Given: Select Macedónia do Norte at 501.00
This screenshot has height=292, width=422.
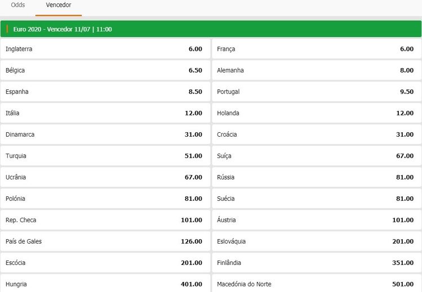Looking at the screenshot, I should click(x=316, y=284).
